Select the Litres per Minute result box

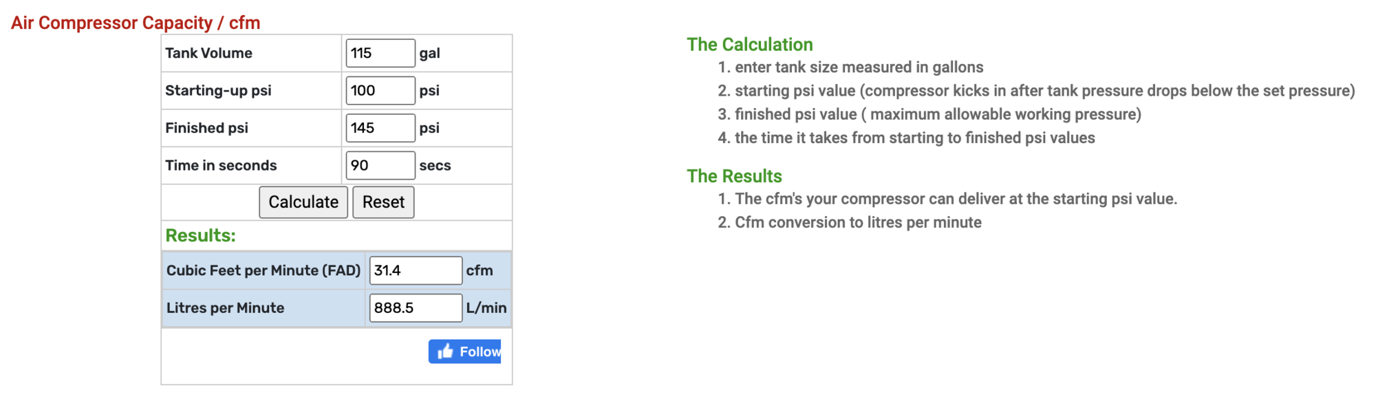point(415,308)
